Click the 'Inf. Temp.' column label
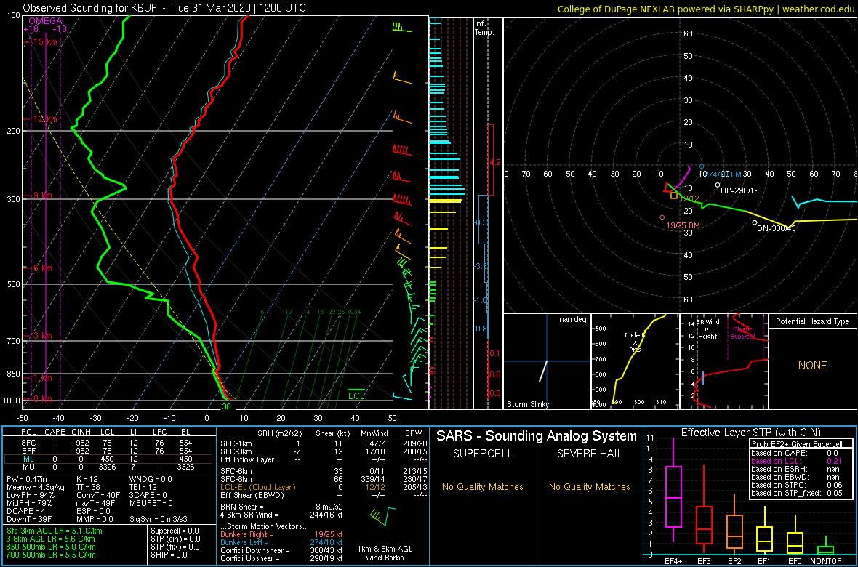The width and height of the screenshot is (858, 567). tap(484, 28)
